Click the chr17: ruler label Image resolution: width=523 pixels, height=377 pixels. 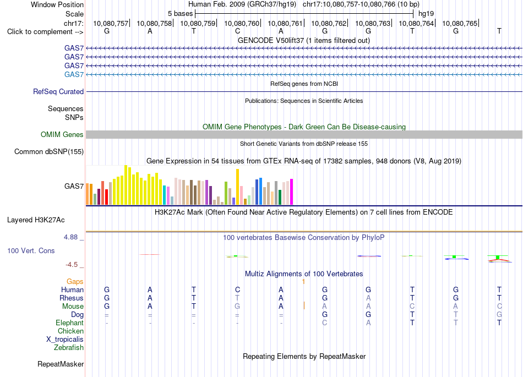[74, 23]
